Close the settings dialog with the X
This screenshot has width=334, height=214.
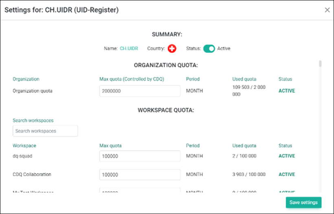pyautogui.click(x=327, y=10)
